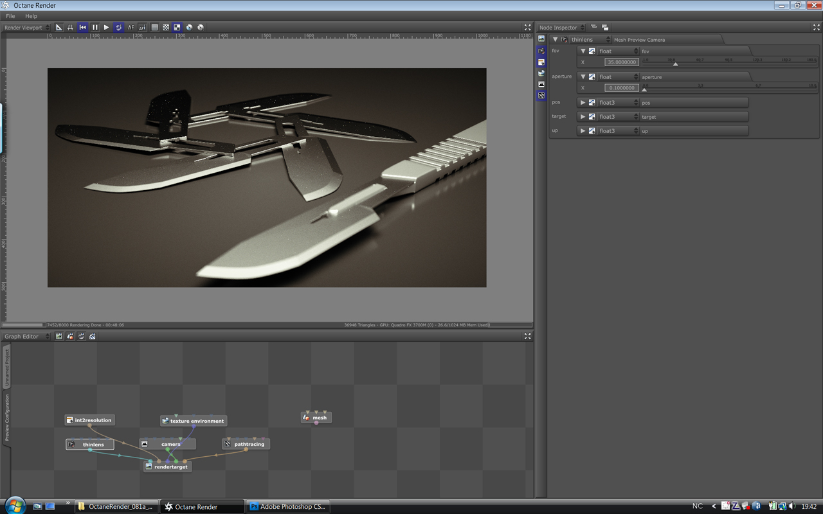The width and height of the screenshot is (823, 514).
Task: Select the environment icon in inspector sidebar
Action: tap(541, 73)
